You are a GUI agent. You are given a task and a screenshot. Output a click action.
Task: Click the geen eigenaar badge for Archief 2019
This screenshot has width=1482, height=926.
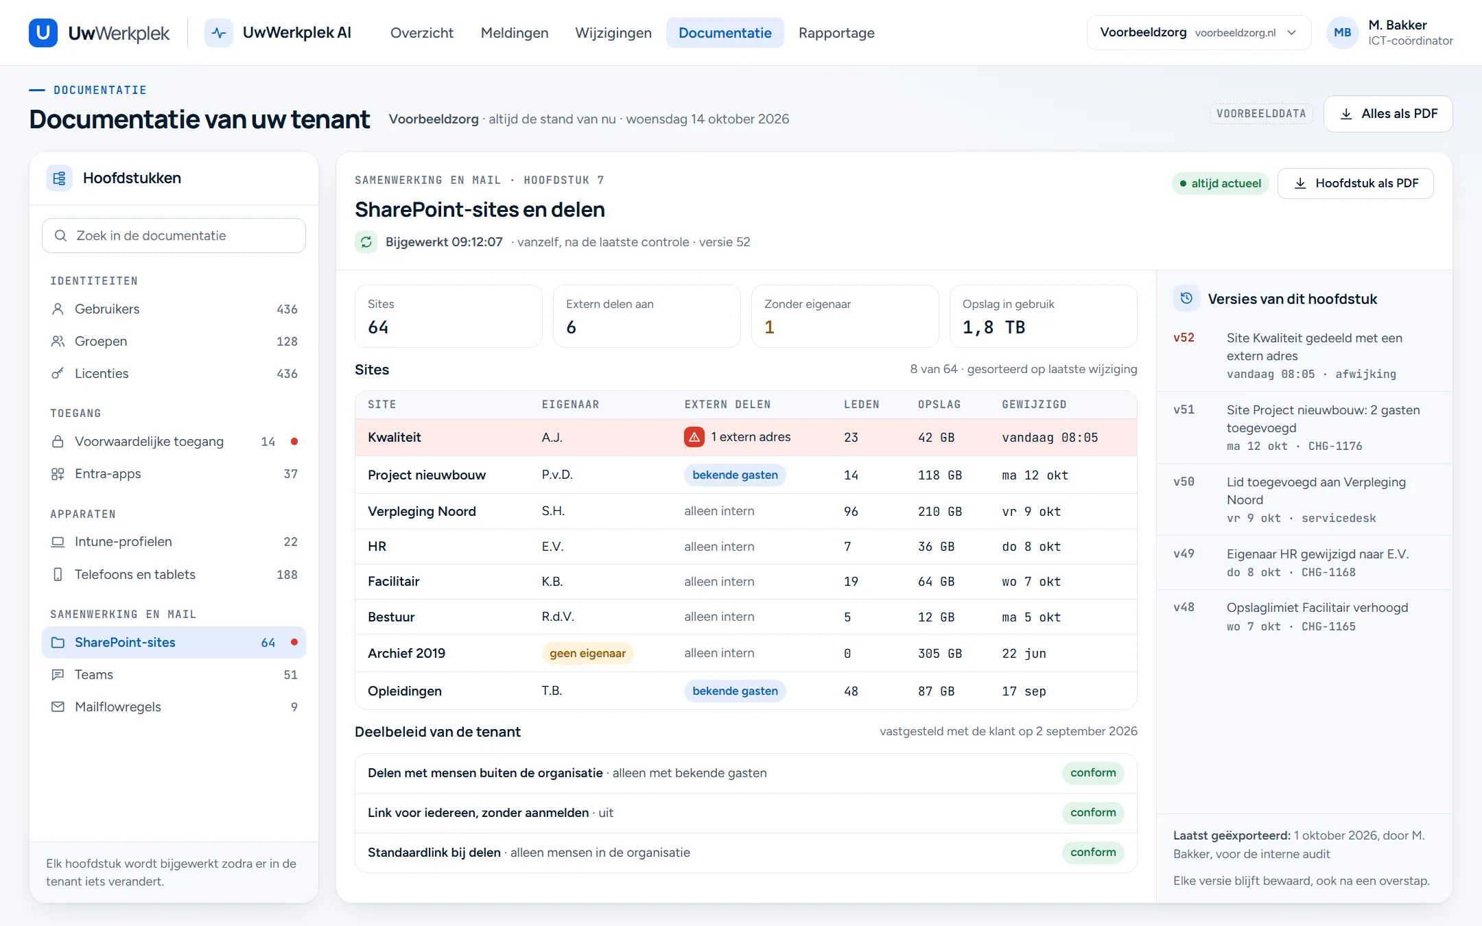[587, 653]
